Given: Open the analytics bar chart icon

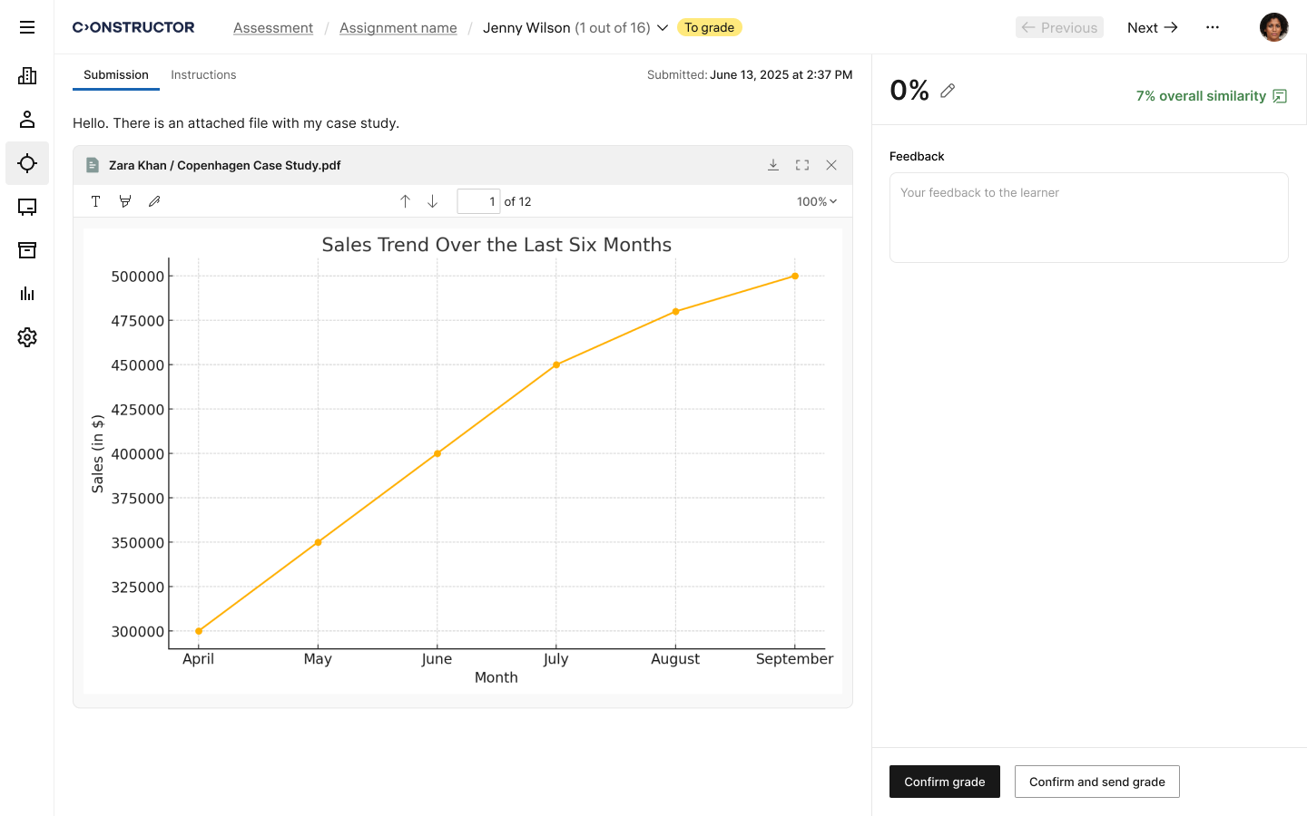Looking at the screenshot, I should point(27,294).
